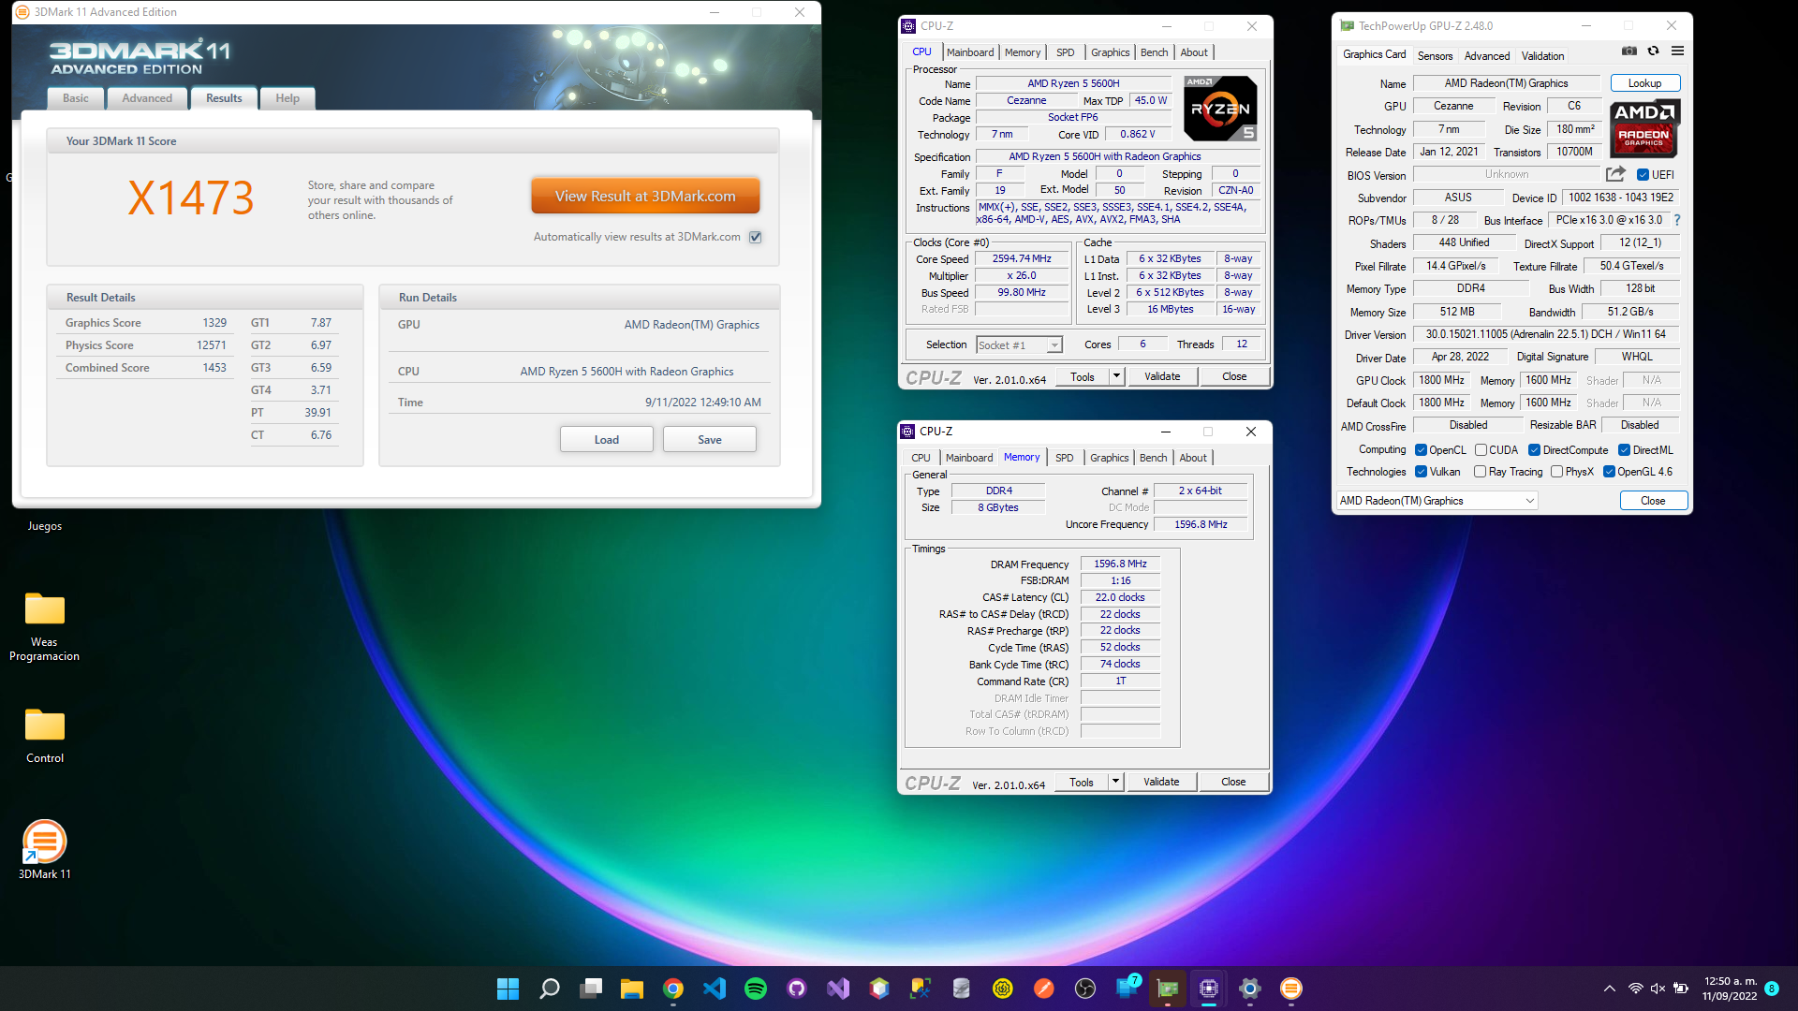
Task: Toggle the OpenGL 4.6 checkbox
Action: pos(1609,472)
